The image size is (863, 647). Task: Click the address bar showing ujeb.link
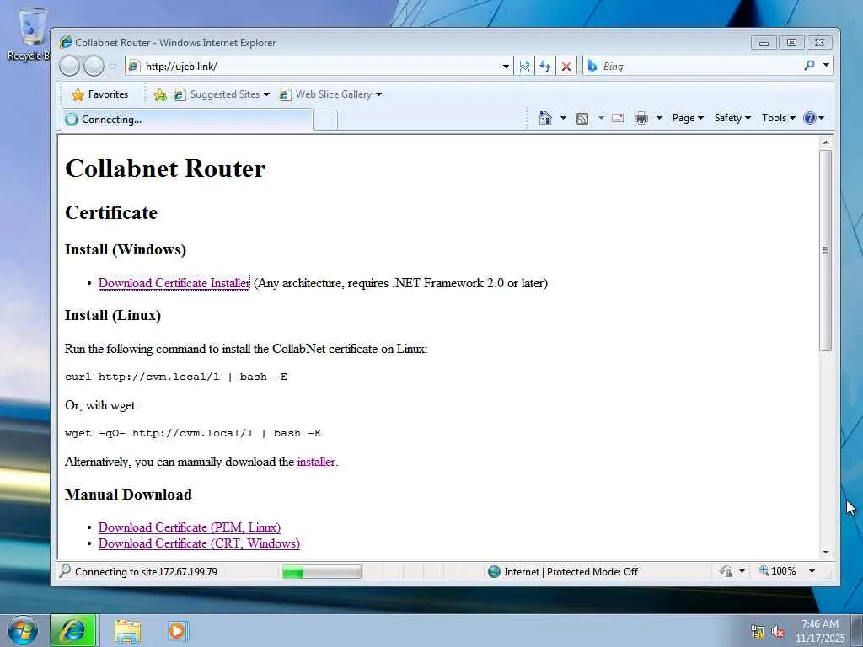pos(312,67)
